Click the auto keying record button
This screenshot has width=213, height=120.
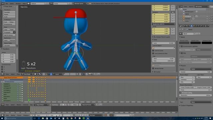tap(106, 115)
